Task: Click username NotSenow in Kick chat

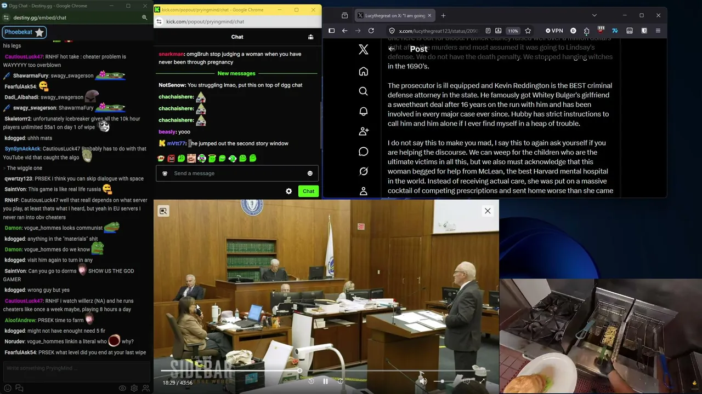Action: pos(172,85)
